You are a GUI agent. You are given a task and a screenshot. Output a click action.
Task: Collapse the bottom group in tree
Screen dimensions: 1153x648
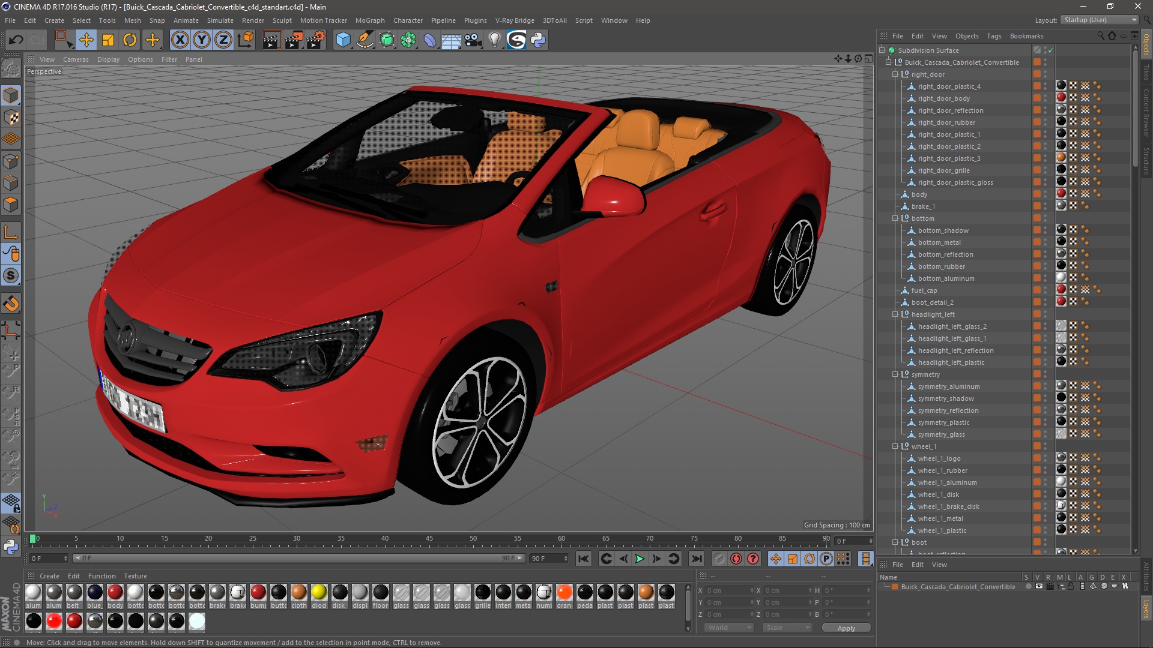click(895, 218)
